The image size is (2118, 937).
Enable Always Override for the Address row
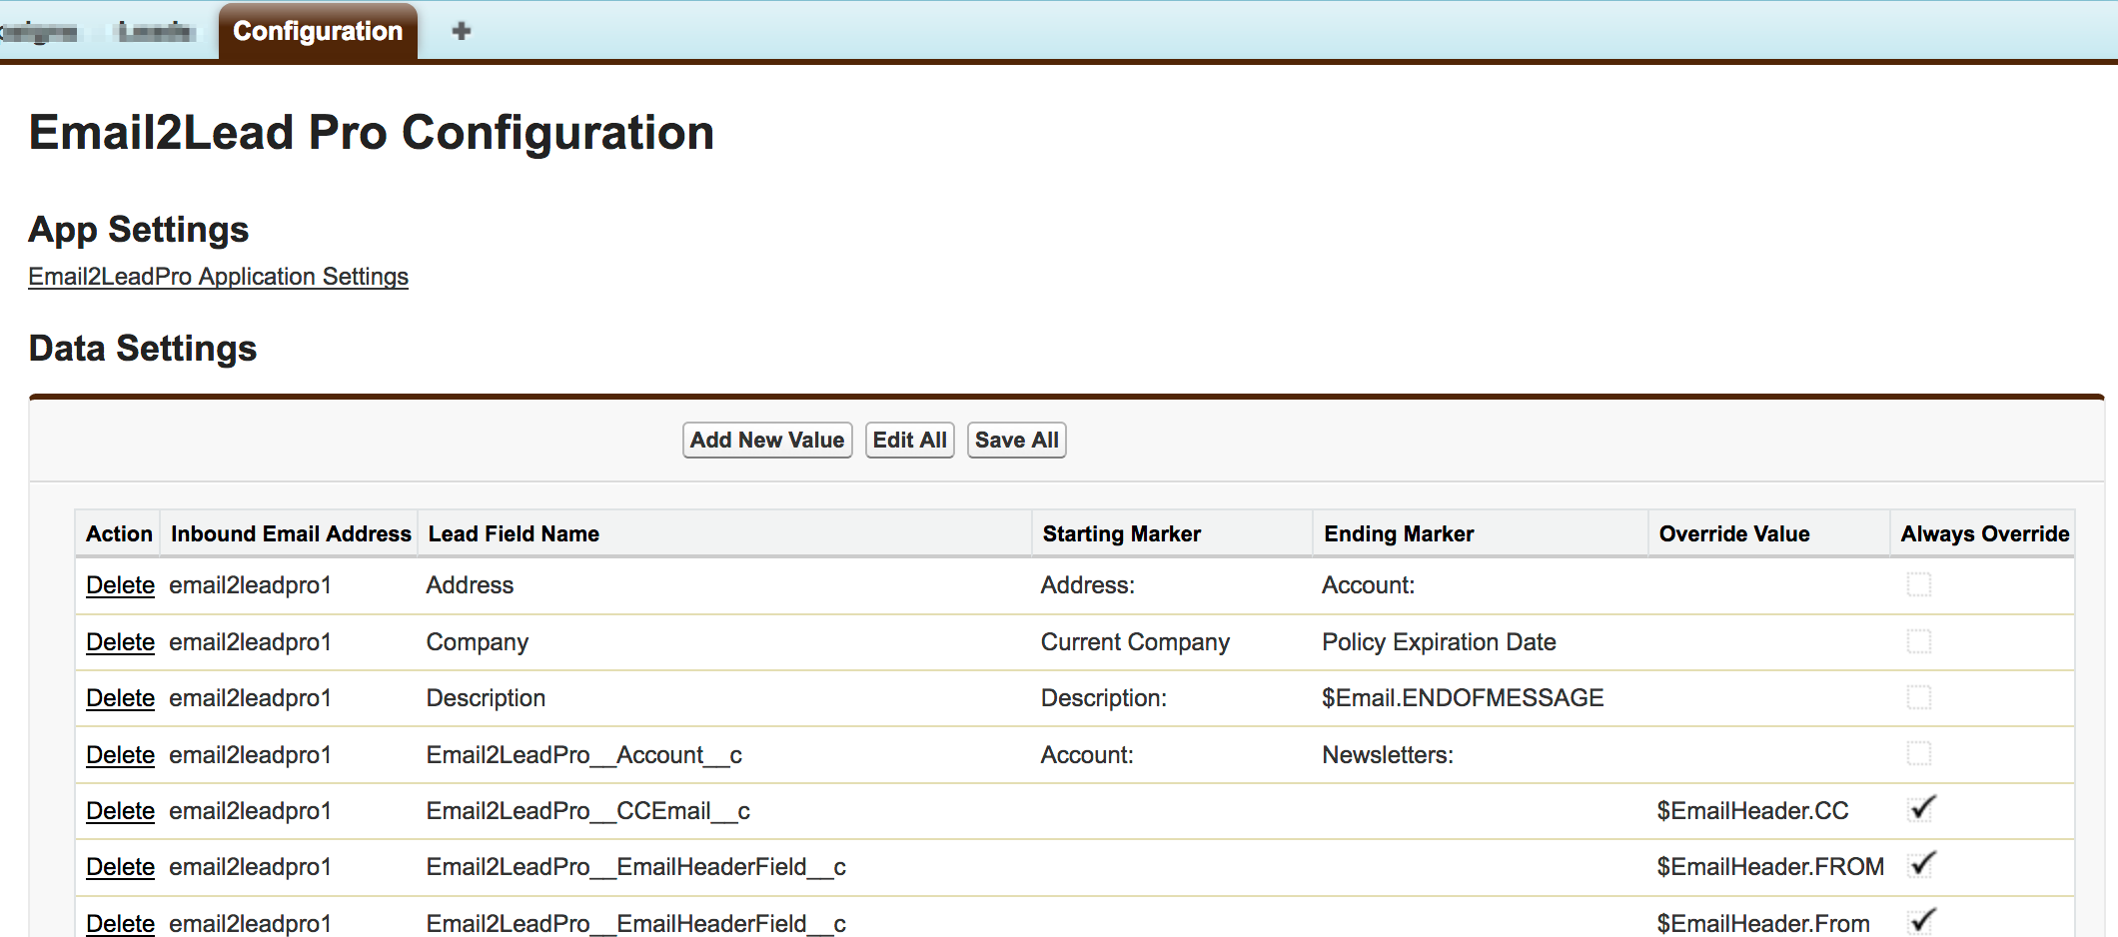[x=1919, y=585]
